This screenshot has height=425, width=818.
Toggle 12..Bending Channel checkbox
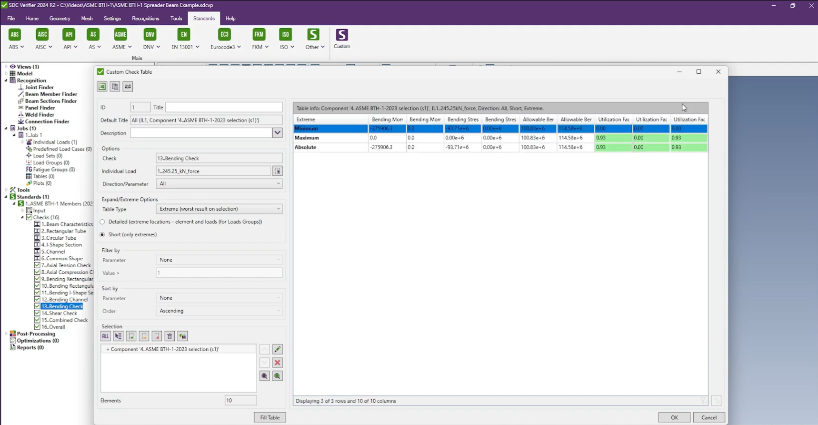[x=37, y=300]
